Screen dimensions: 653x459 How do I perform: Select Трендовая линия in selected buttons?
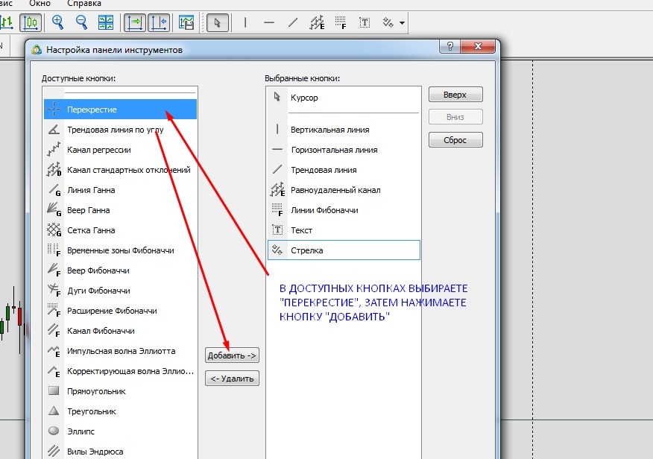pyautogui.click(x=344, y=170)
